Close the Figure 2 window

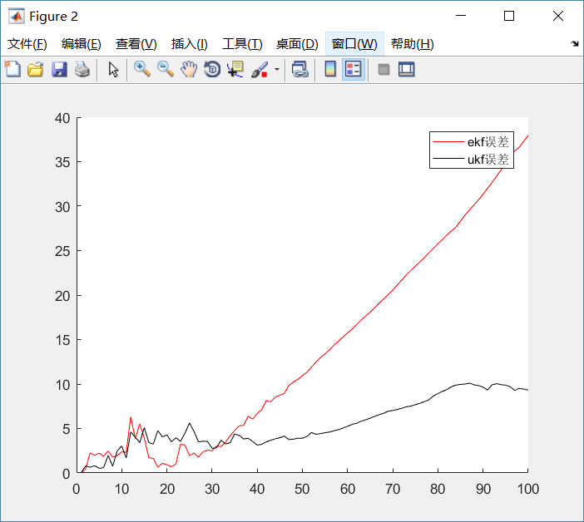click(558, 16)
